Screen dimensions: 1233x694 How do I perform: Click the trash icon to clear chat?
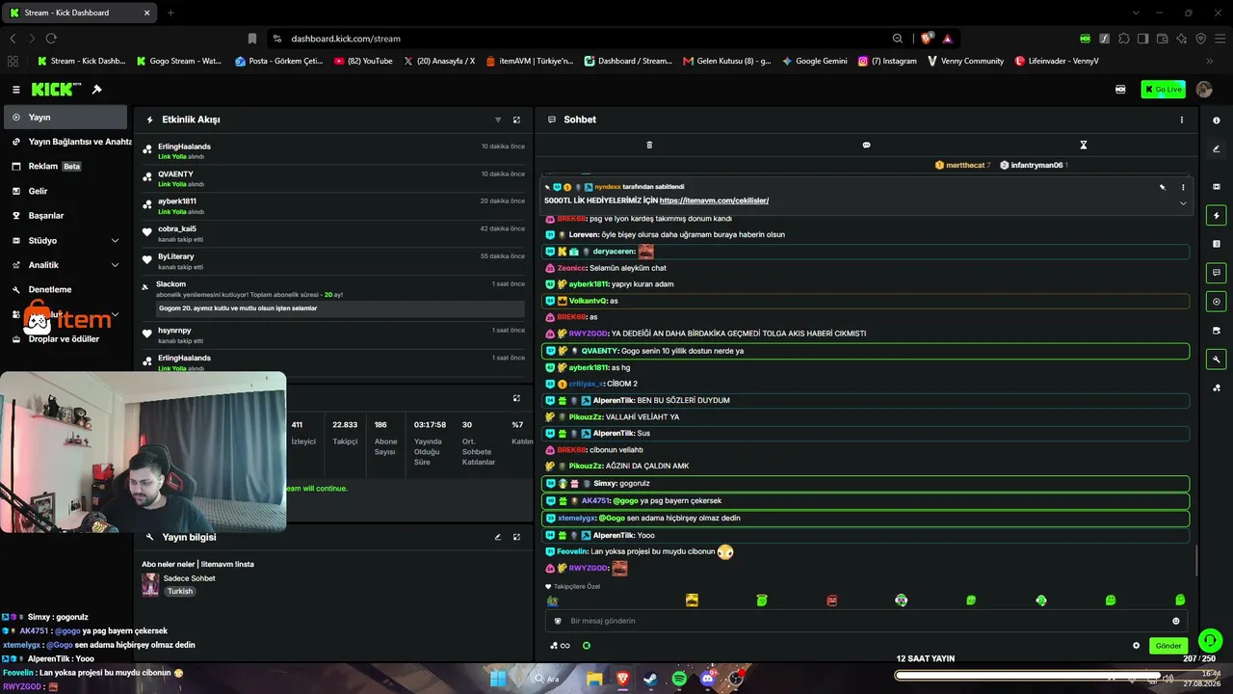649,145
